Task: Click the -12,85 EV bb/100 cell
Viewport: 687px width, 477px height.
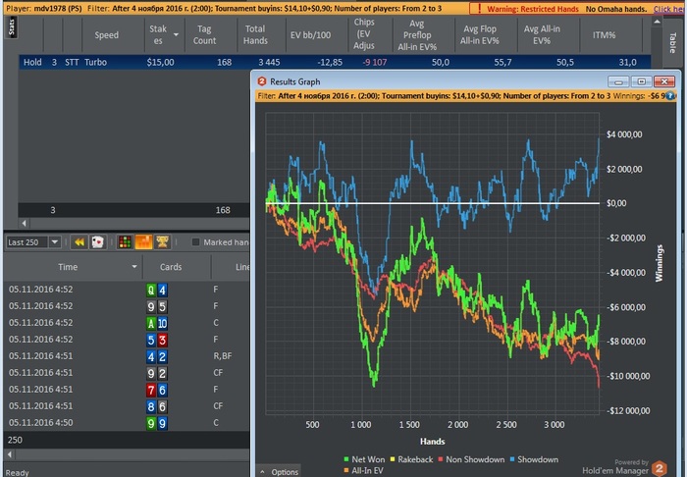Action: click(330, 62)
